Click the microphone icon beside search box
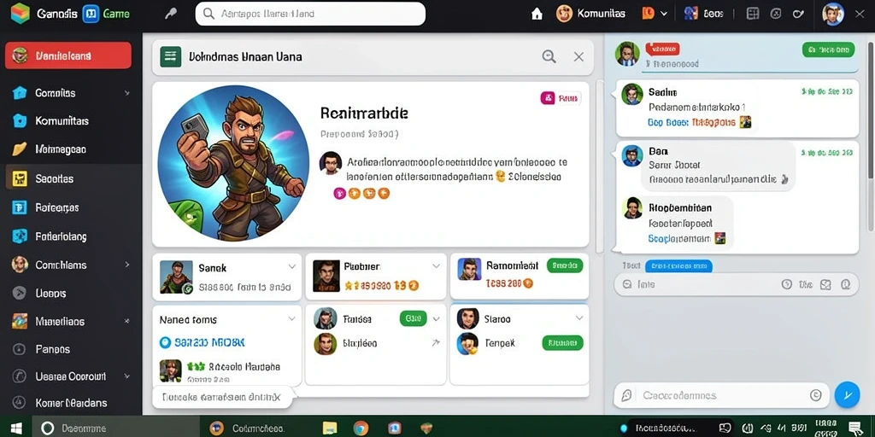The image size is (875, 437). coord(171,14)
